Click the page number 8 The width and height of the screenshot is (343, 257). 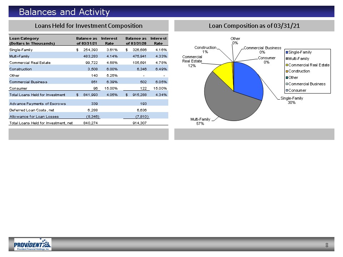pos(327,245)
